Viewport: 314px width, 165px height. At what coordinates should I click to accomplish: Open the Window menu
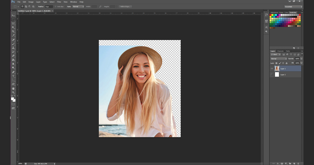(74, 2)
